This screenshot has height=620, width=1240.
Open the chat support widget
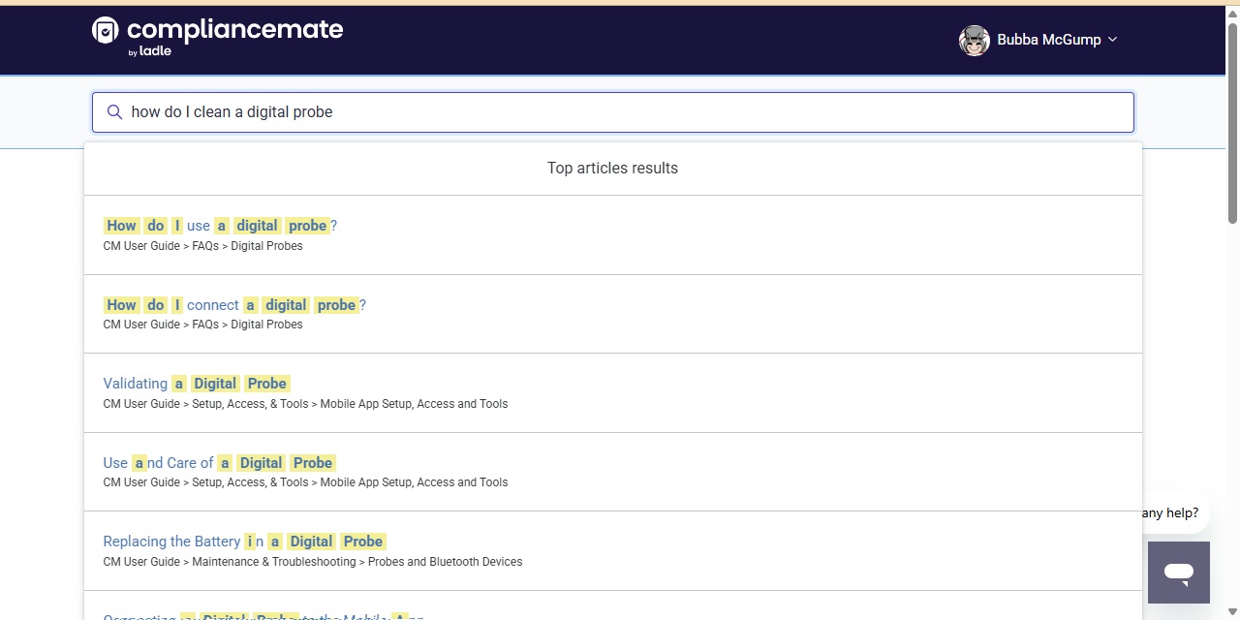point(1178,572)
